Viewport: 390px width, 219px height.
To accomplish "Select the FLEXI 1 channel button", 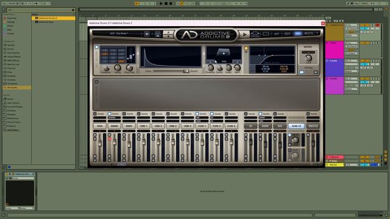I will (202, 126).
